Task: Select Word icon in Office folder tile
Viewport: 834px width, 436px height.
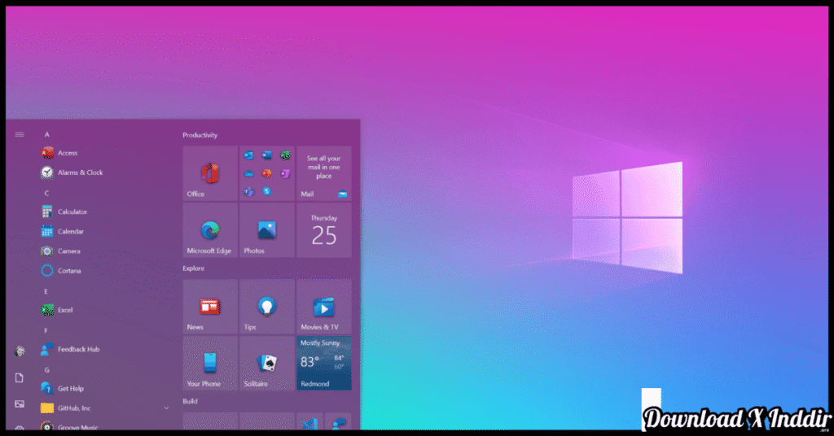Action: click(267, 155)
